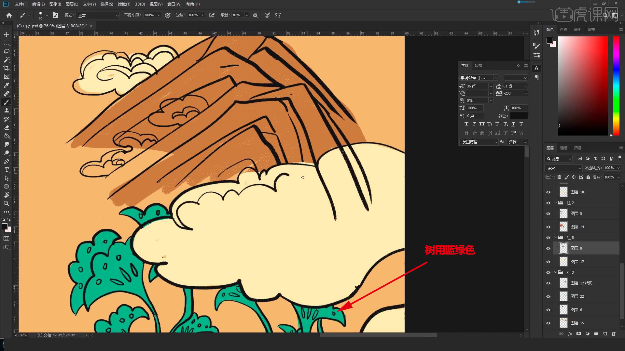Image resolution: width=625 pixels, height=351 pixels.
Task: Click the delete layer trash icon
Action: pos(614,334)
